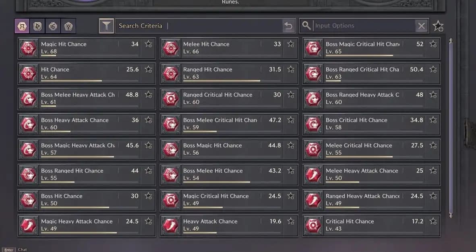Star the Critical Hit Chance Lv. 43 option
The width and height of the screenshot is (476, 252).
pyautogui.click(x=433, y=221)
